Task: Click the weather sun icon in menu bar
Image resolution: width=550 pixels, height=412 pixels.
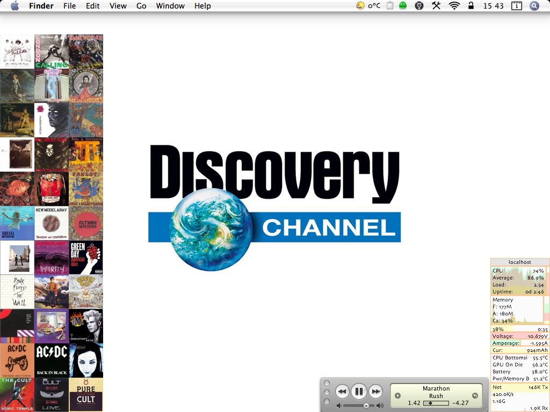Action: point(360,5)
